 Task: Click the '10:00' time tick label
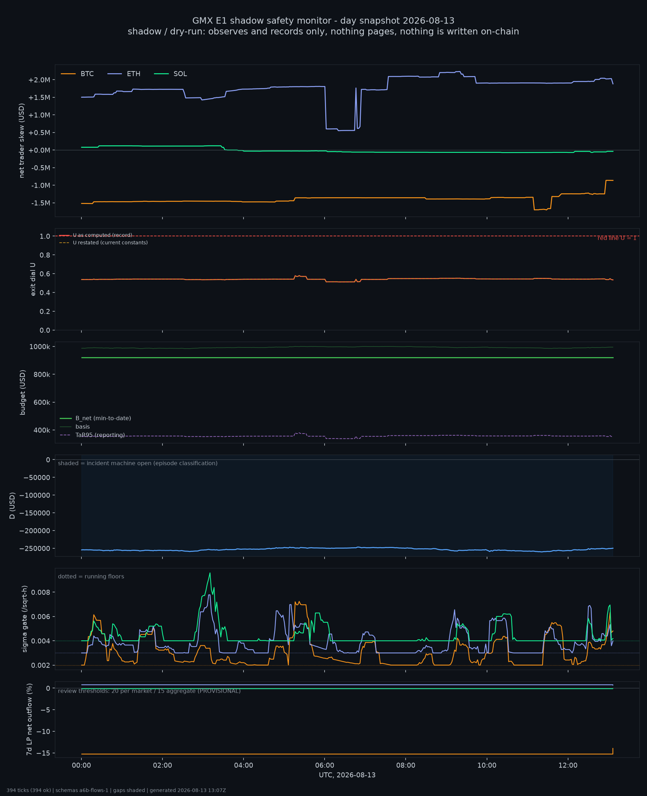487,765
